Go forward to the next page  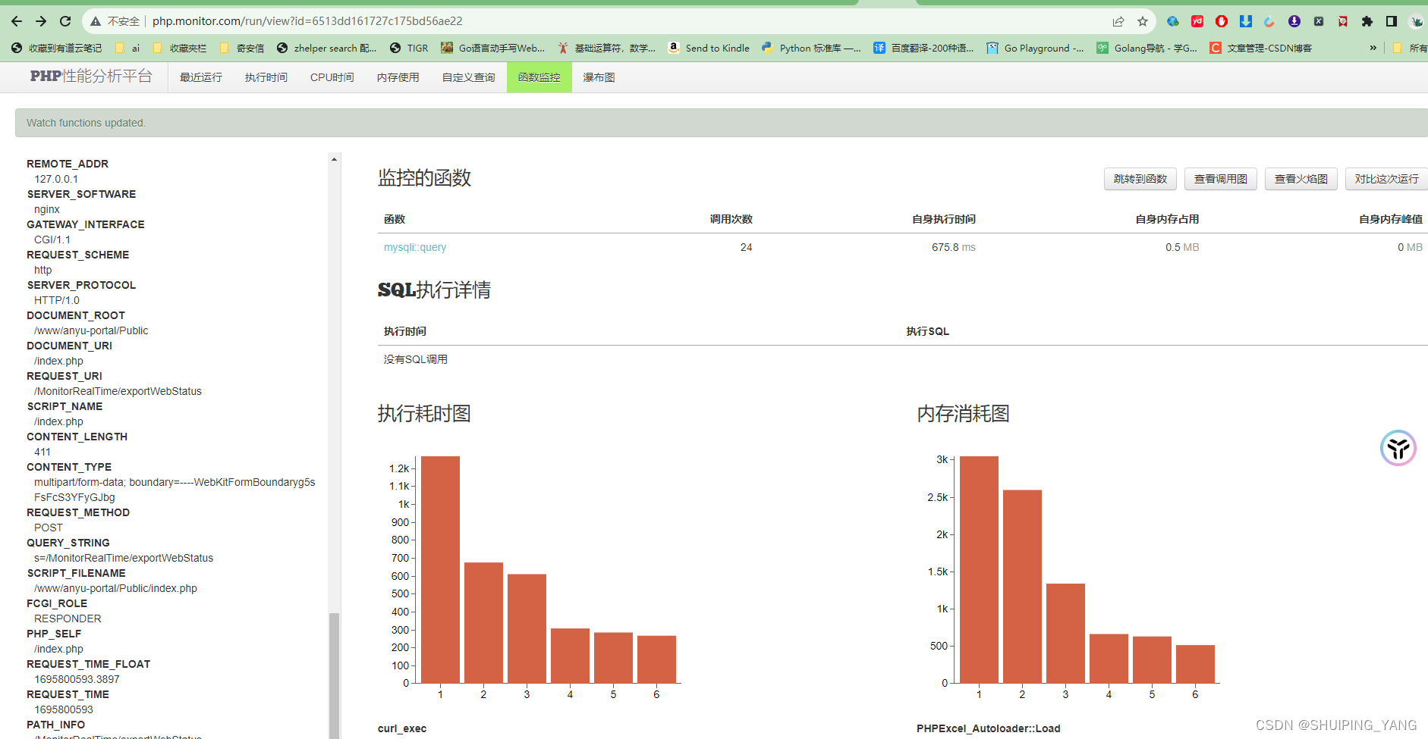pos(41,21)
